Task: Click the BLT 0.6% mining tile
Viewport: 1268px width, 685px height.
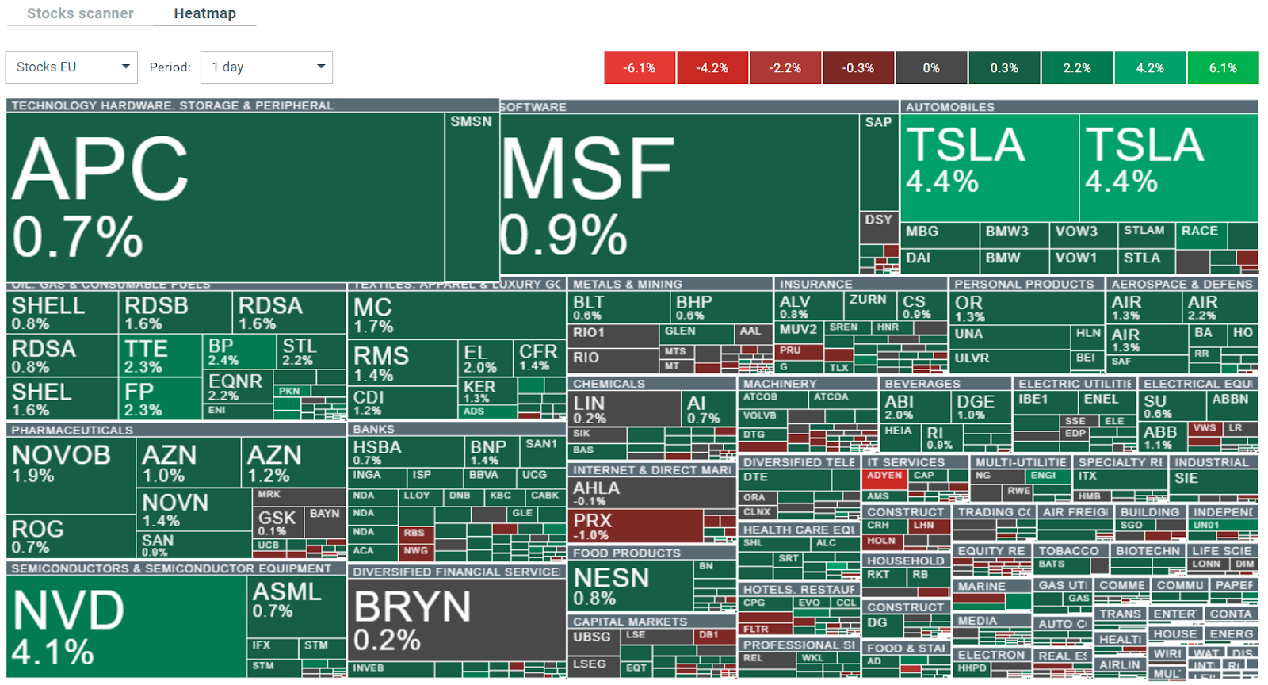Action: pos(619,307)
